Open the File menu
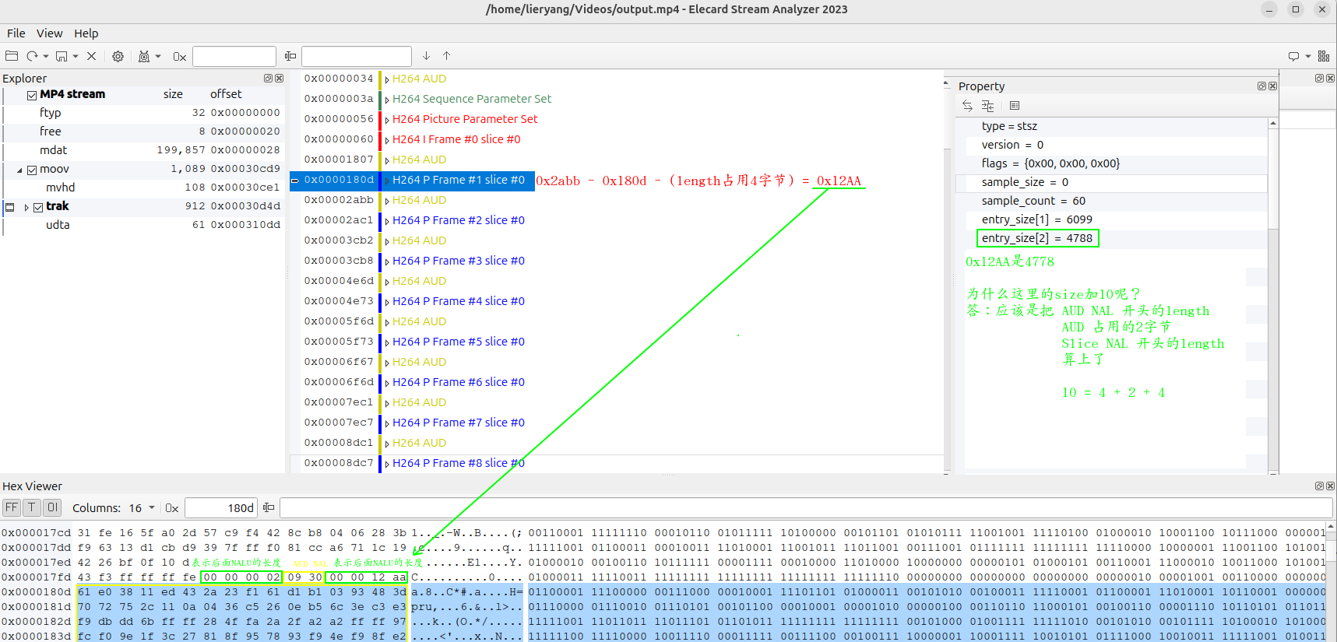The height and width of the screenshot is (642, 1337). [16, 33]
